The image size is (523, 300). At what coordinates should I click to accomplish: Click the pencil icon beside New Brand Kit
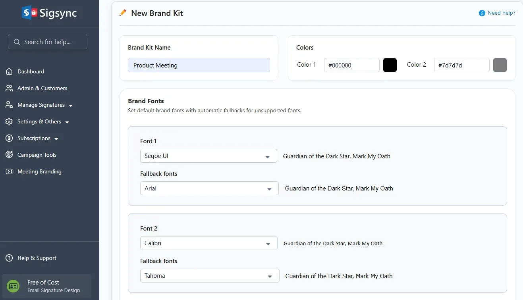[123, 13]
